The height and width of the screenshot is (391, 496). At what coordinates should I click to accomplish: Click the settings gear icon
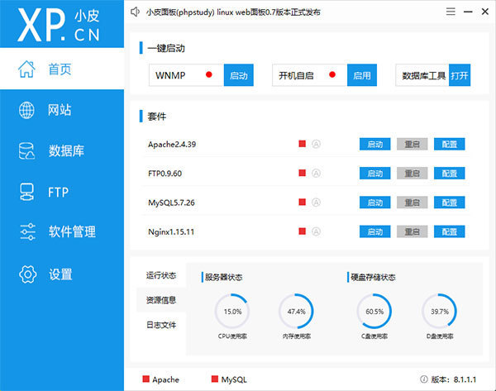[x=28, y=274]
